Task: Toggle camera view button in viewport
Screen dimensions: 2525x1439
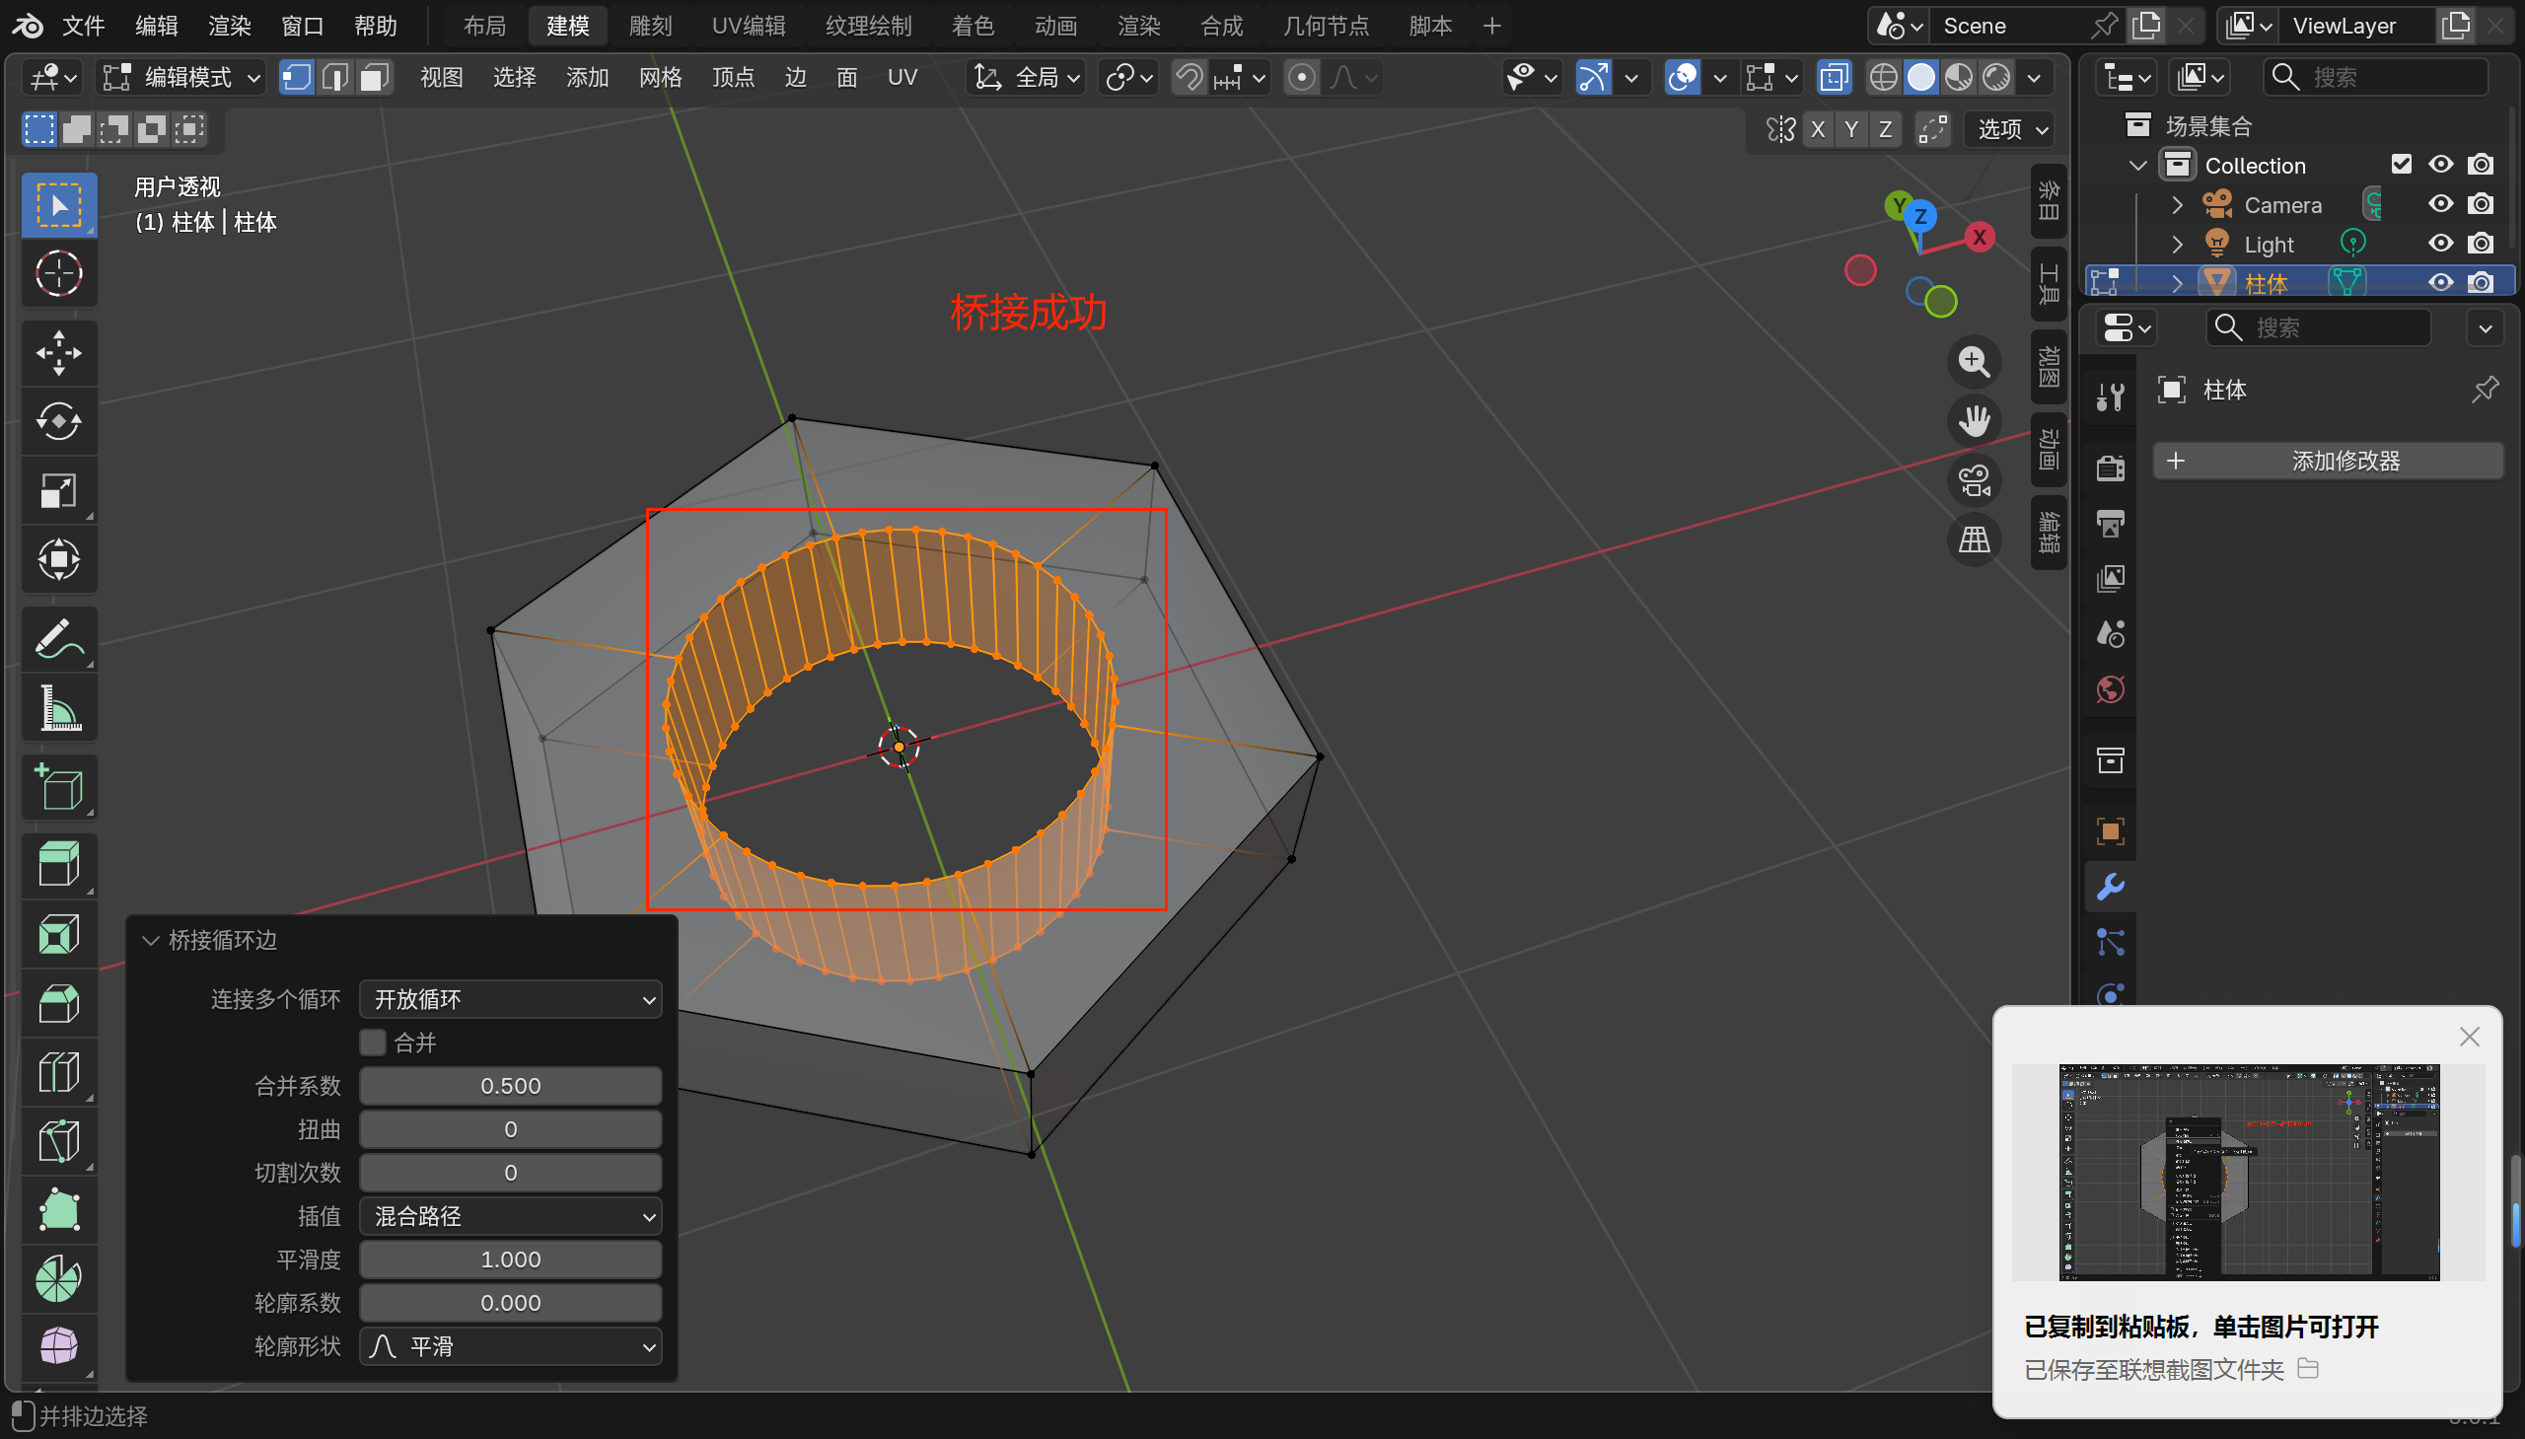Action: click(x=1974, y=481)
